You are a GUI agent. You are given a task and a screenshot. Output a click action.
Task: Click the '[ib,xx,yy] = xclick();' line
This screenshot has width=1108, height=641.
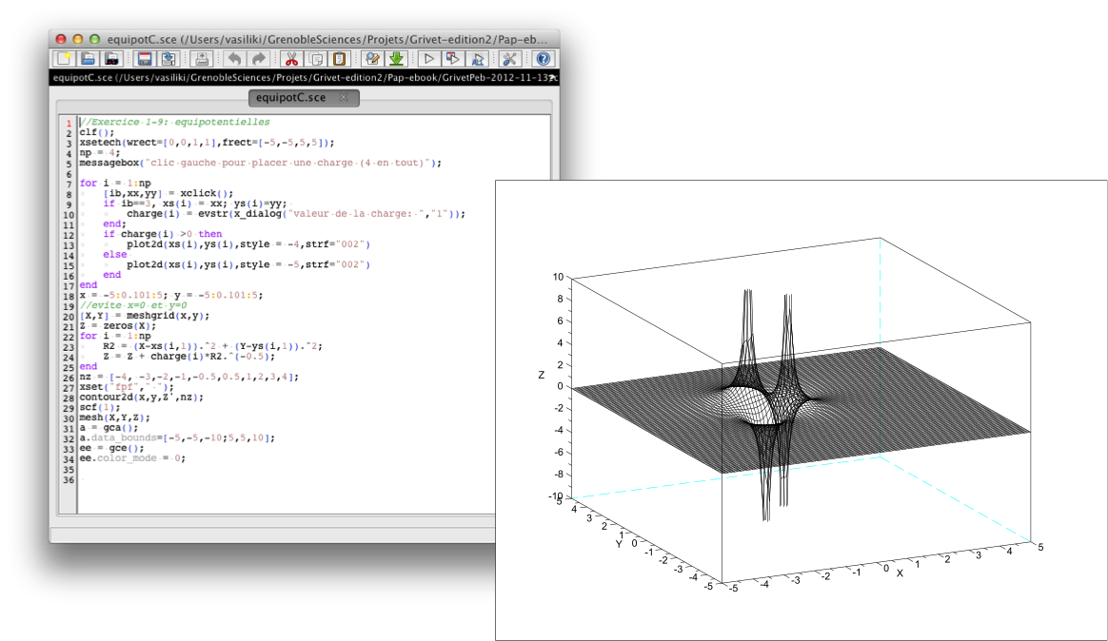(168, 193)
